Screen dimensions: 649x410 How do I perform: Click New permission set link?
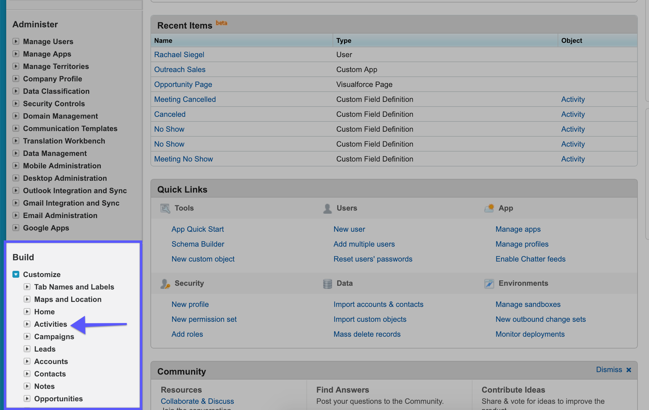pyautogui.click(x=204, y=319)
